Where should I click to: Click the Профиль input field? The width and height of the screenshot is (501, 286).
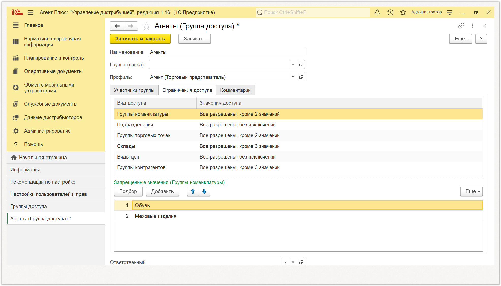[219, 77]
